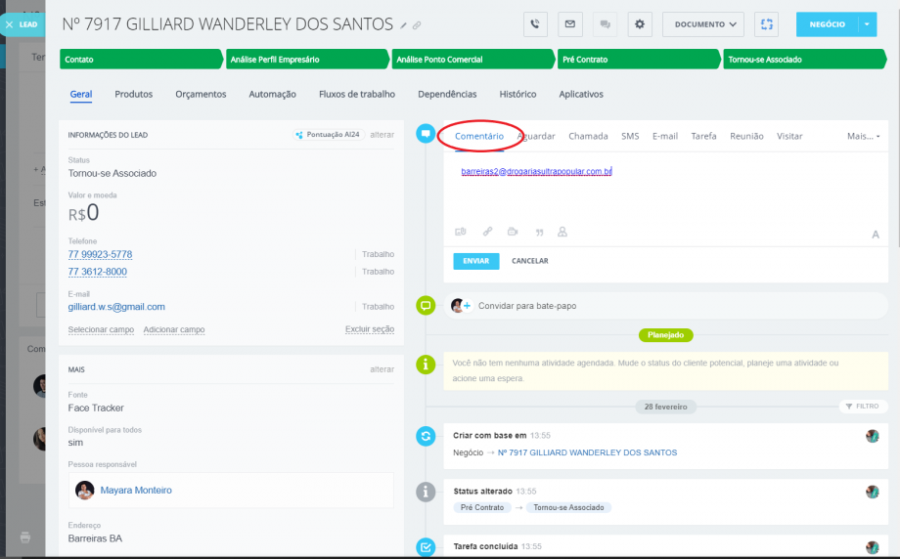Select the Pré Contrato pipeline stage
This screenshot has height=559, width=900.
pos(639,60)
